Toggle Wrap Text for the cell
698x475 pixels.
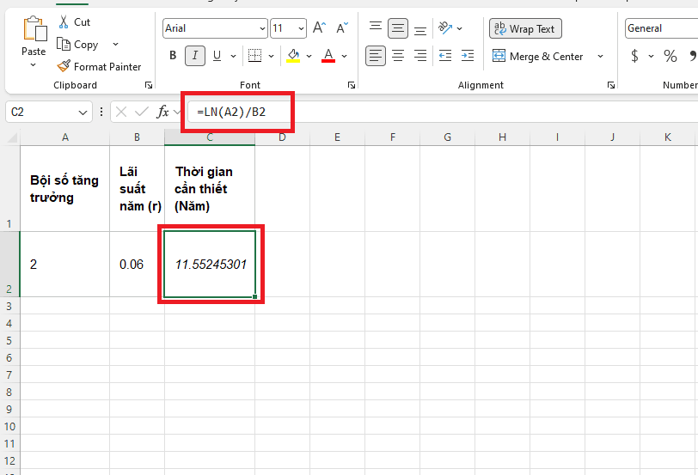point(525,28)
